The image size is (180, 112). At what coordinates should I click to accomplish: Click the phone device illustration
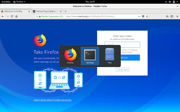pos(78,80)
